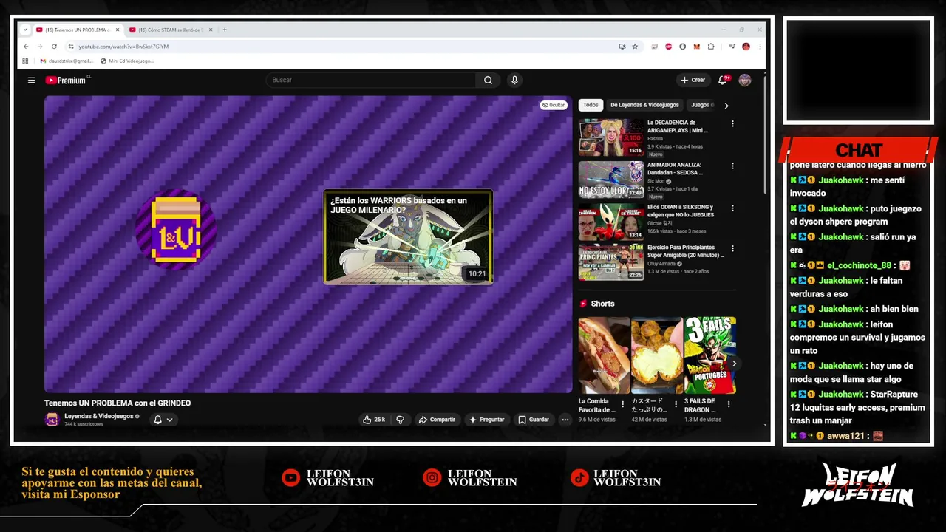Open the apps grid in bookmarks bar
Viewport: 946px width, 532px height.
click(x=25, y=61)
